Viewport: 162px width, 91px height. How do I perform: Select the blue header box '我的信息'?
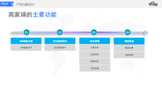[x=129, y=41]
